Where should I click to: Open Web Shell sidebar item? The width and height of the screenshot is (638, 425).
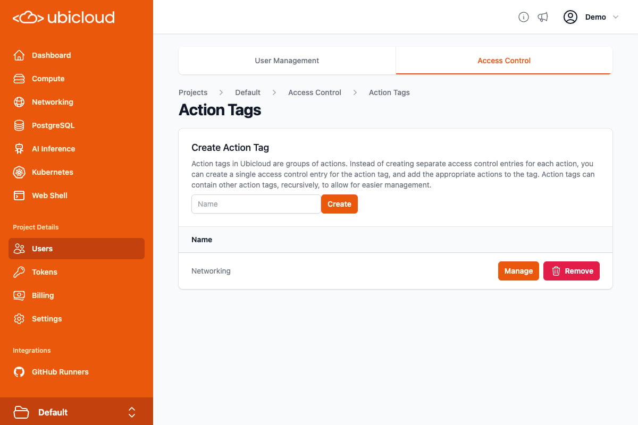[x=77, y=195]
